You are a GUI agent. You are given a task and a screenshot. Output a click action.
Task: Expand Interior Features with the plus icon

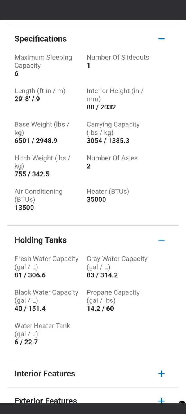point(162,374)
